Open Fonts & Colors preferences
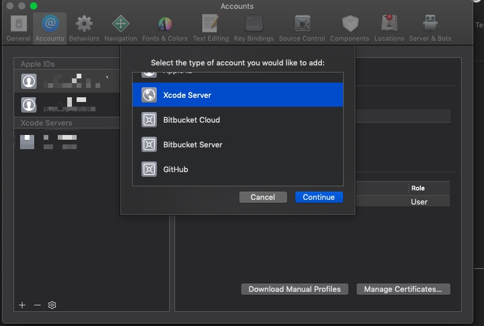 coord(165,28)
